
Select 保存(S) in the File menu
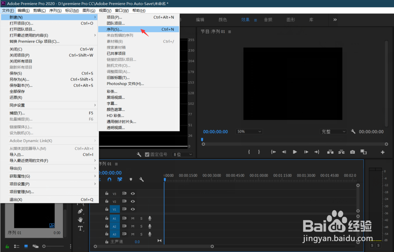(49, 73)
